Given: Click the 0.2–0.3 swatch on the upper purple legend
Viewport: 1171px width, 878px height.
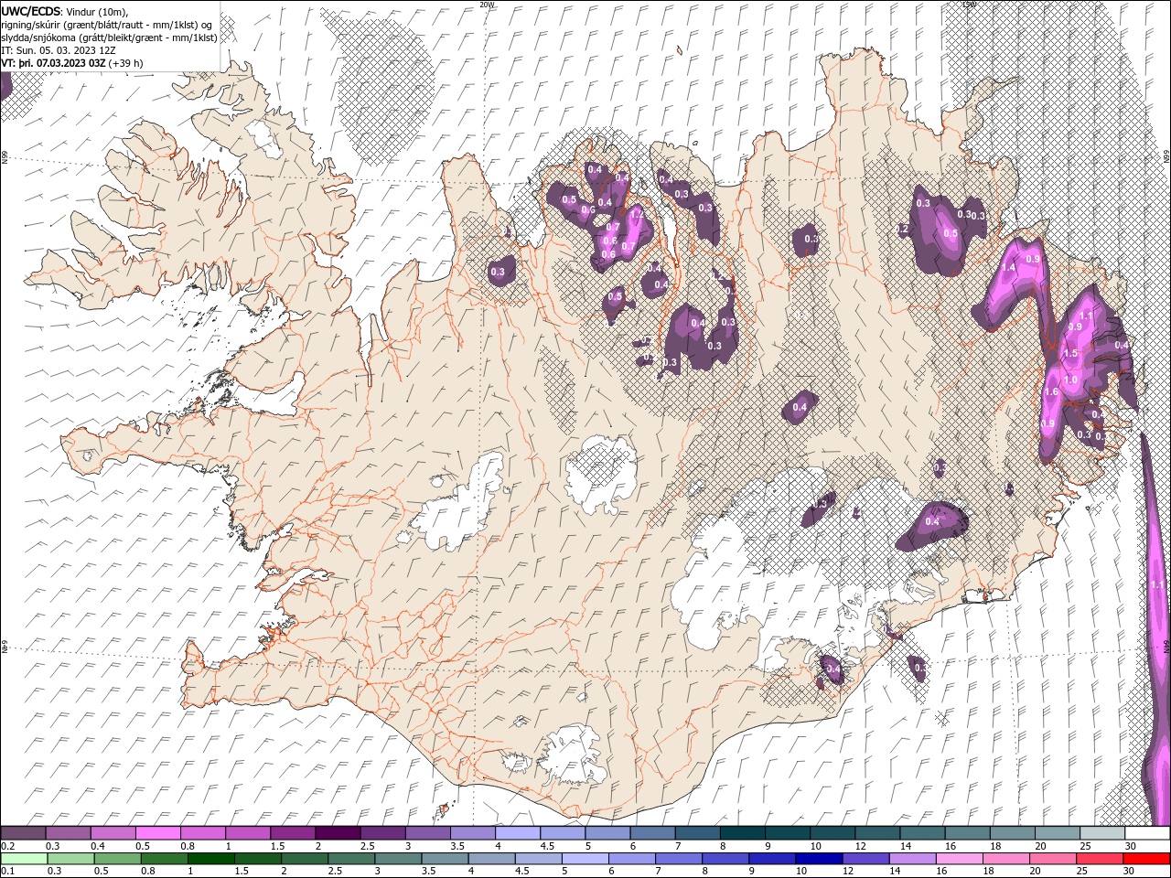Looking at the screenshot, I should pos(23,833).
